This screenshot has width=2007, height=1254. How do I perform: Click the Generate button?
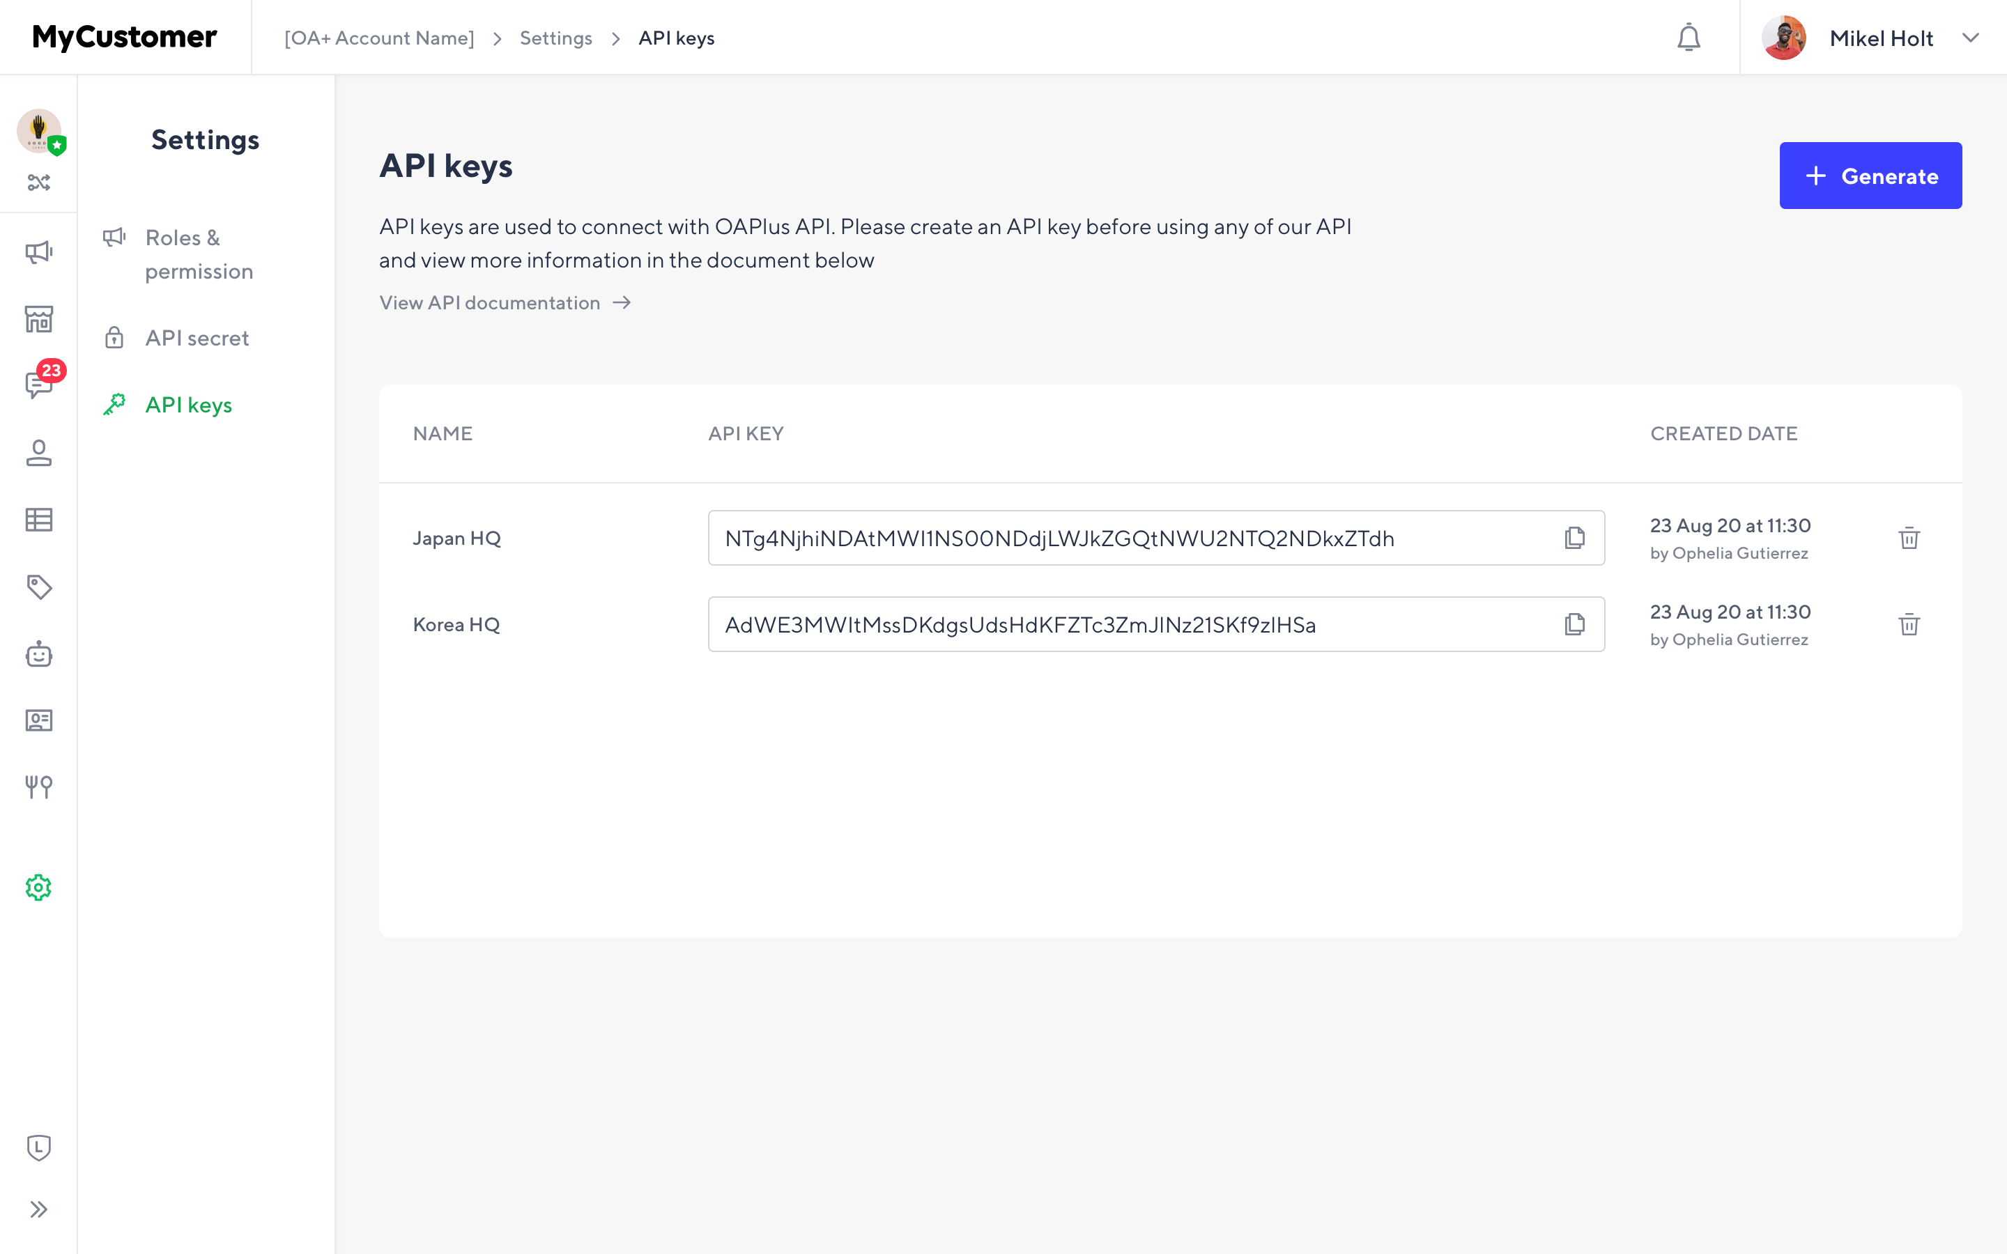(x=1871, y=175)
